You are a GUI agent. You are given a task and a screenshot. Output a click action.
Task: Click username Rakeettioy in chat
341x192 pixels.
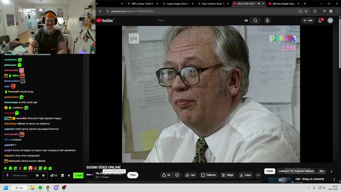coord(10,124)
